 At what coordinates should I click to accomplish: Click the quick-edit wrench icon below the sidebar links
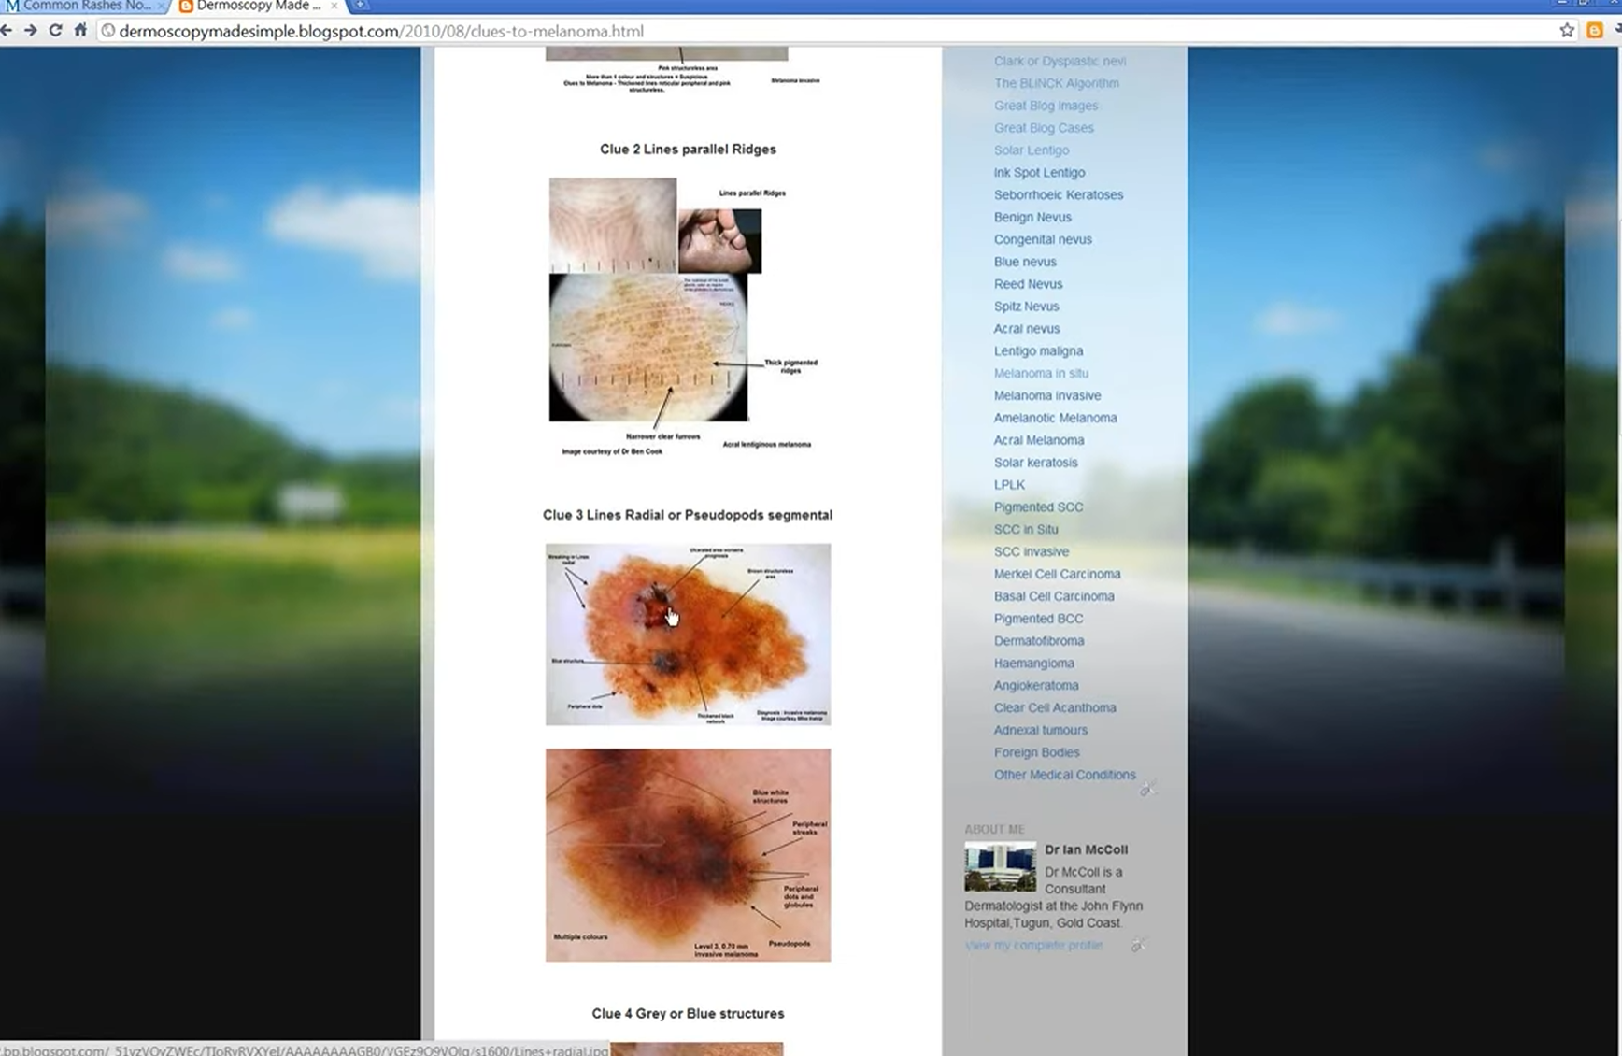pos(1148,790)
